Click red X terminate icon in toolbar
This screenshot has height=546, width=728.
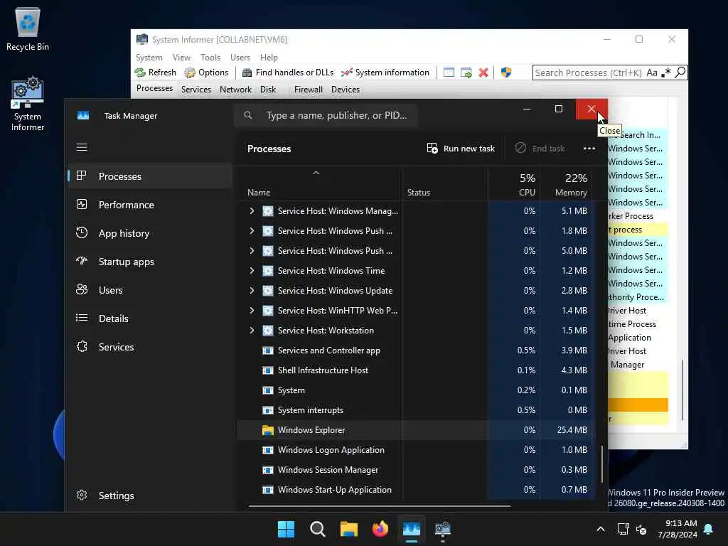pos(483,73)
